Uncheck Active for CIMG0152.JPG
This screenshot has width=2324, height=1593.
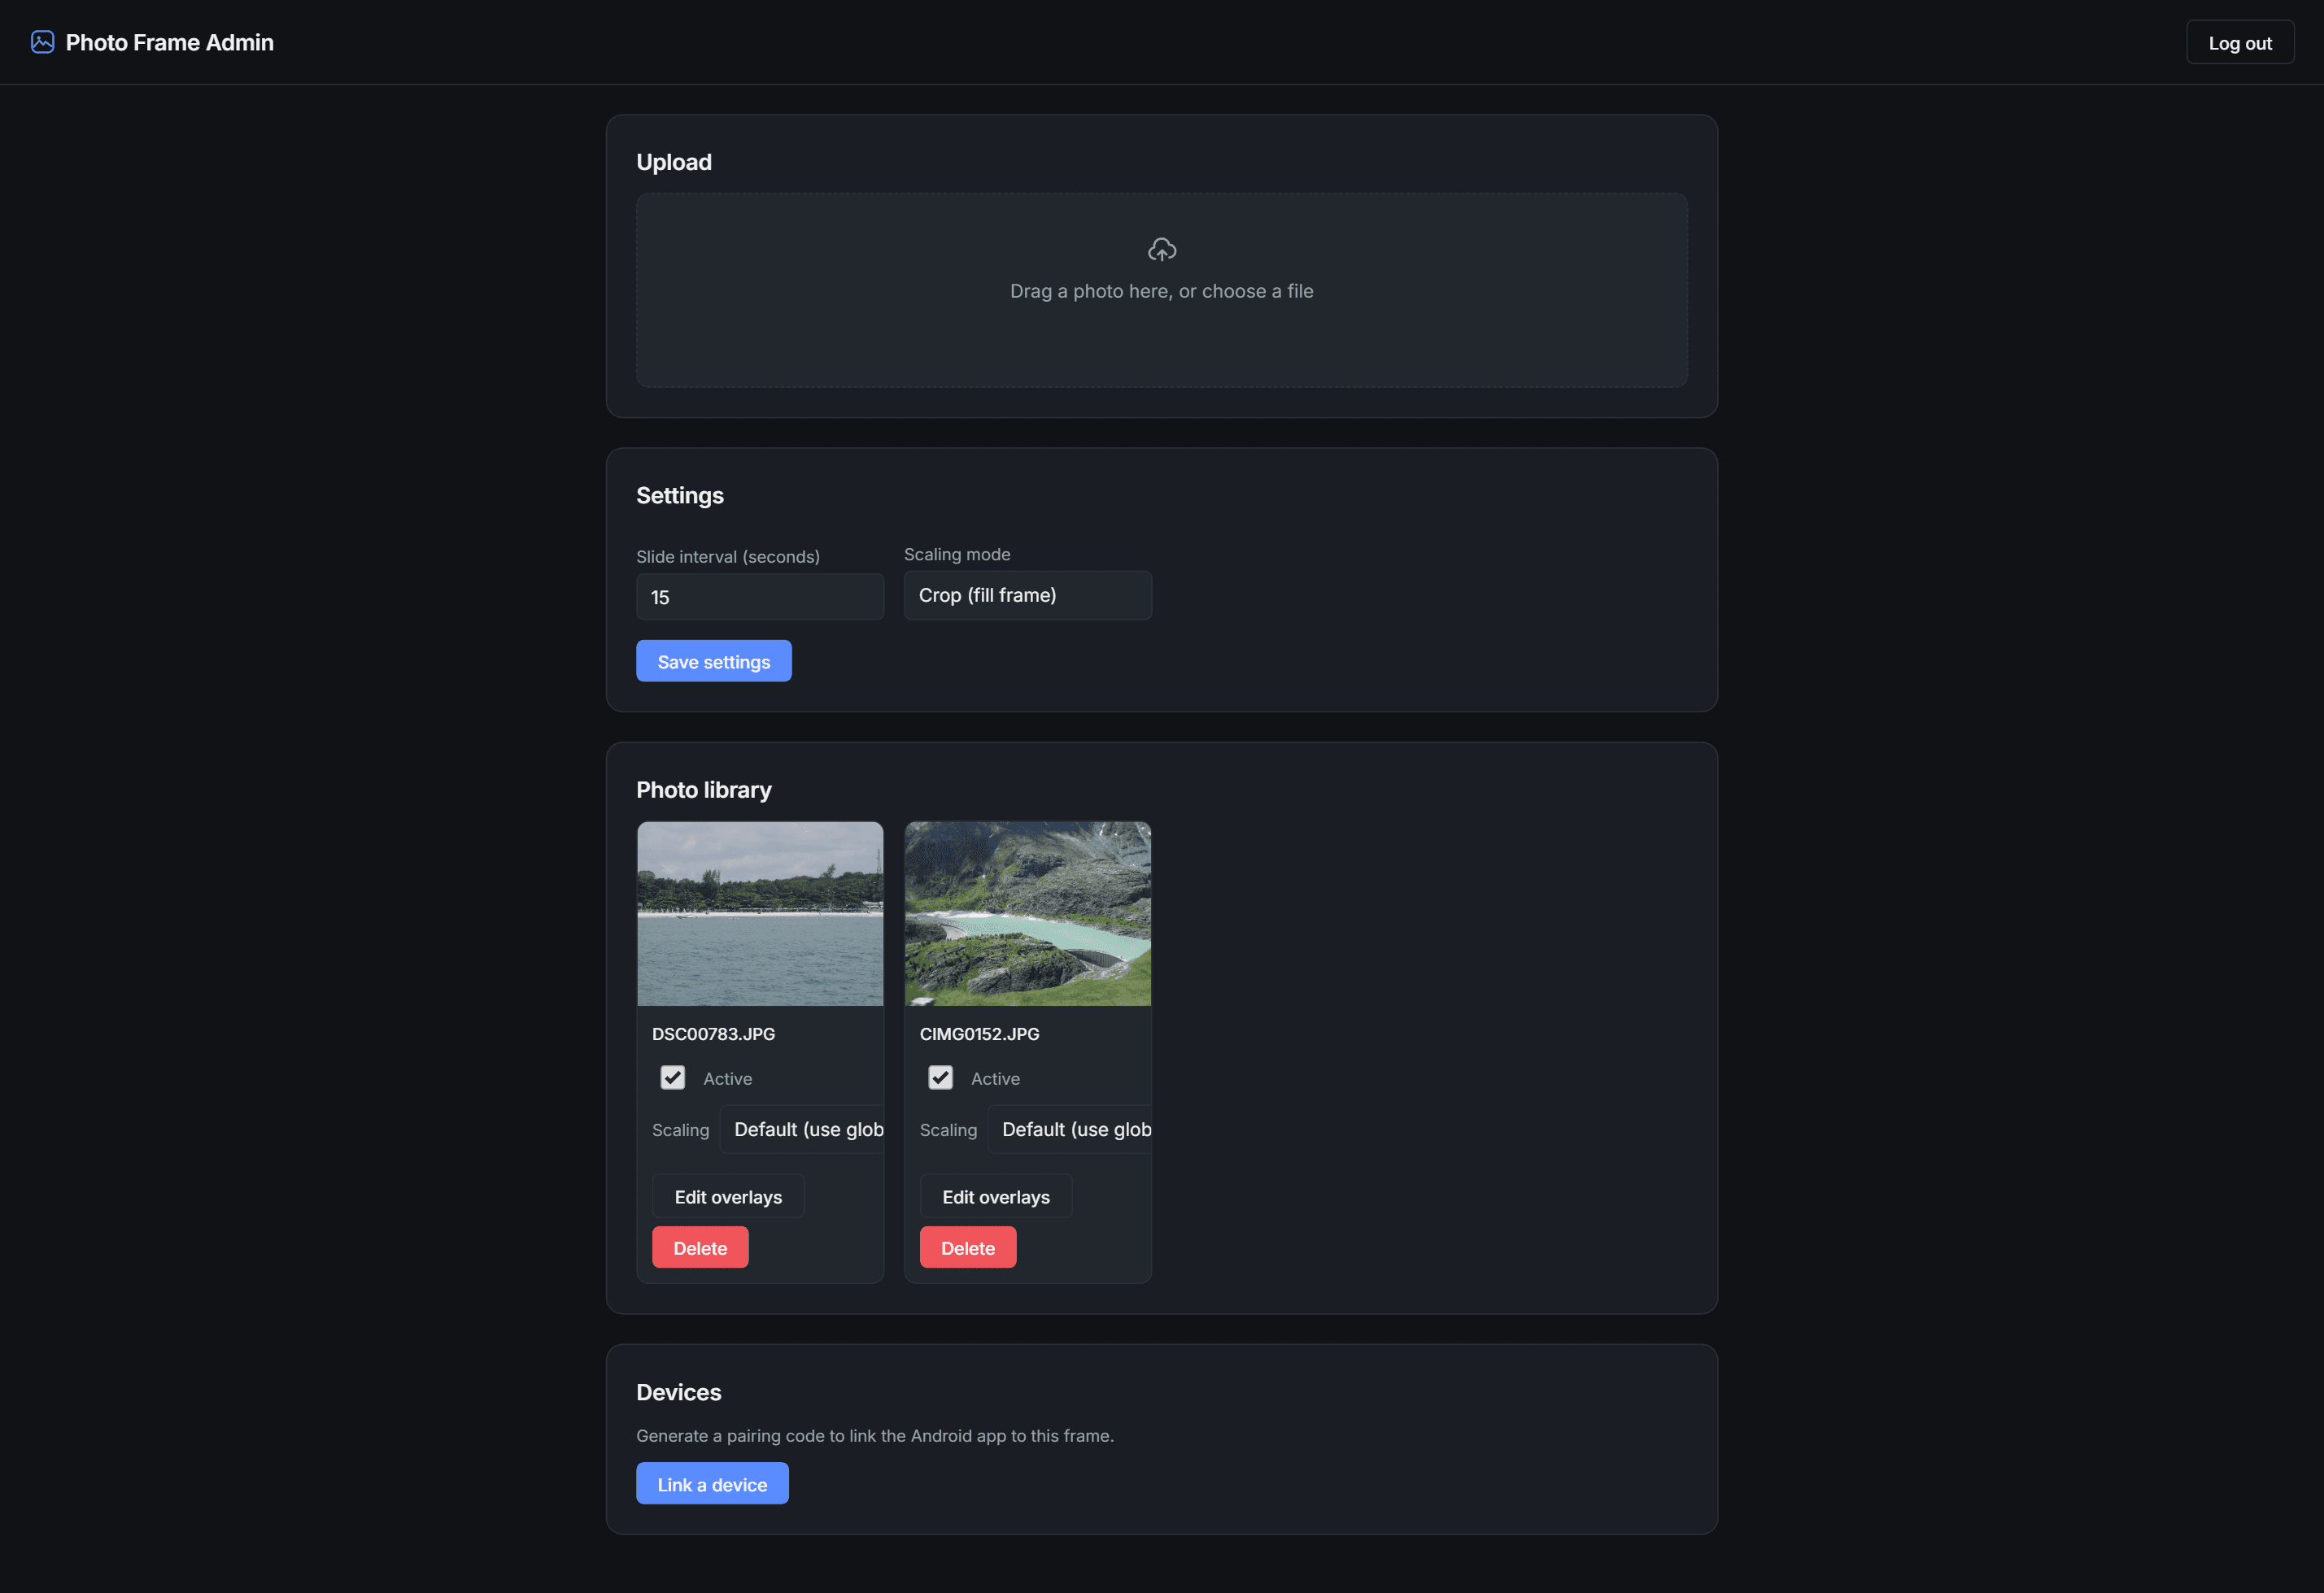point(940,1077)
